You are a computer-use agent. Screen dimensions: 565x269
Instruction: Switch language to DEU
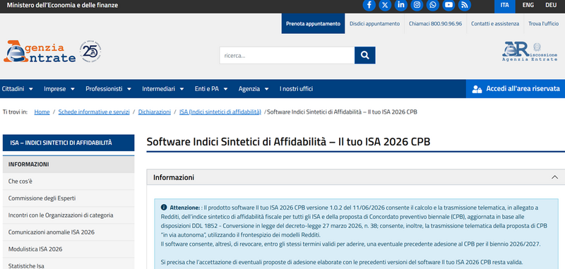point(551,5)
